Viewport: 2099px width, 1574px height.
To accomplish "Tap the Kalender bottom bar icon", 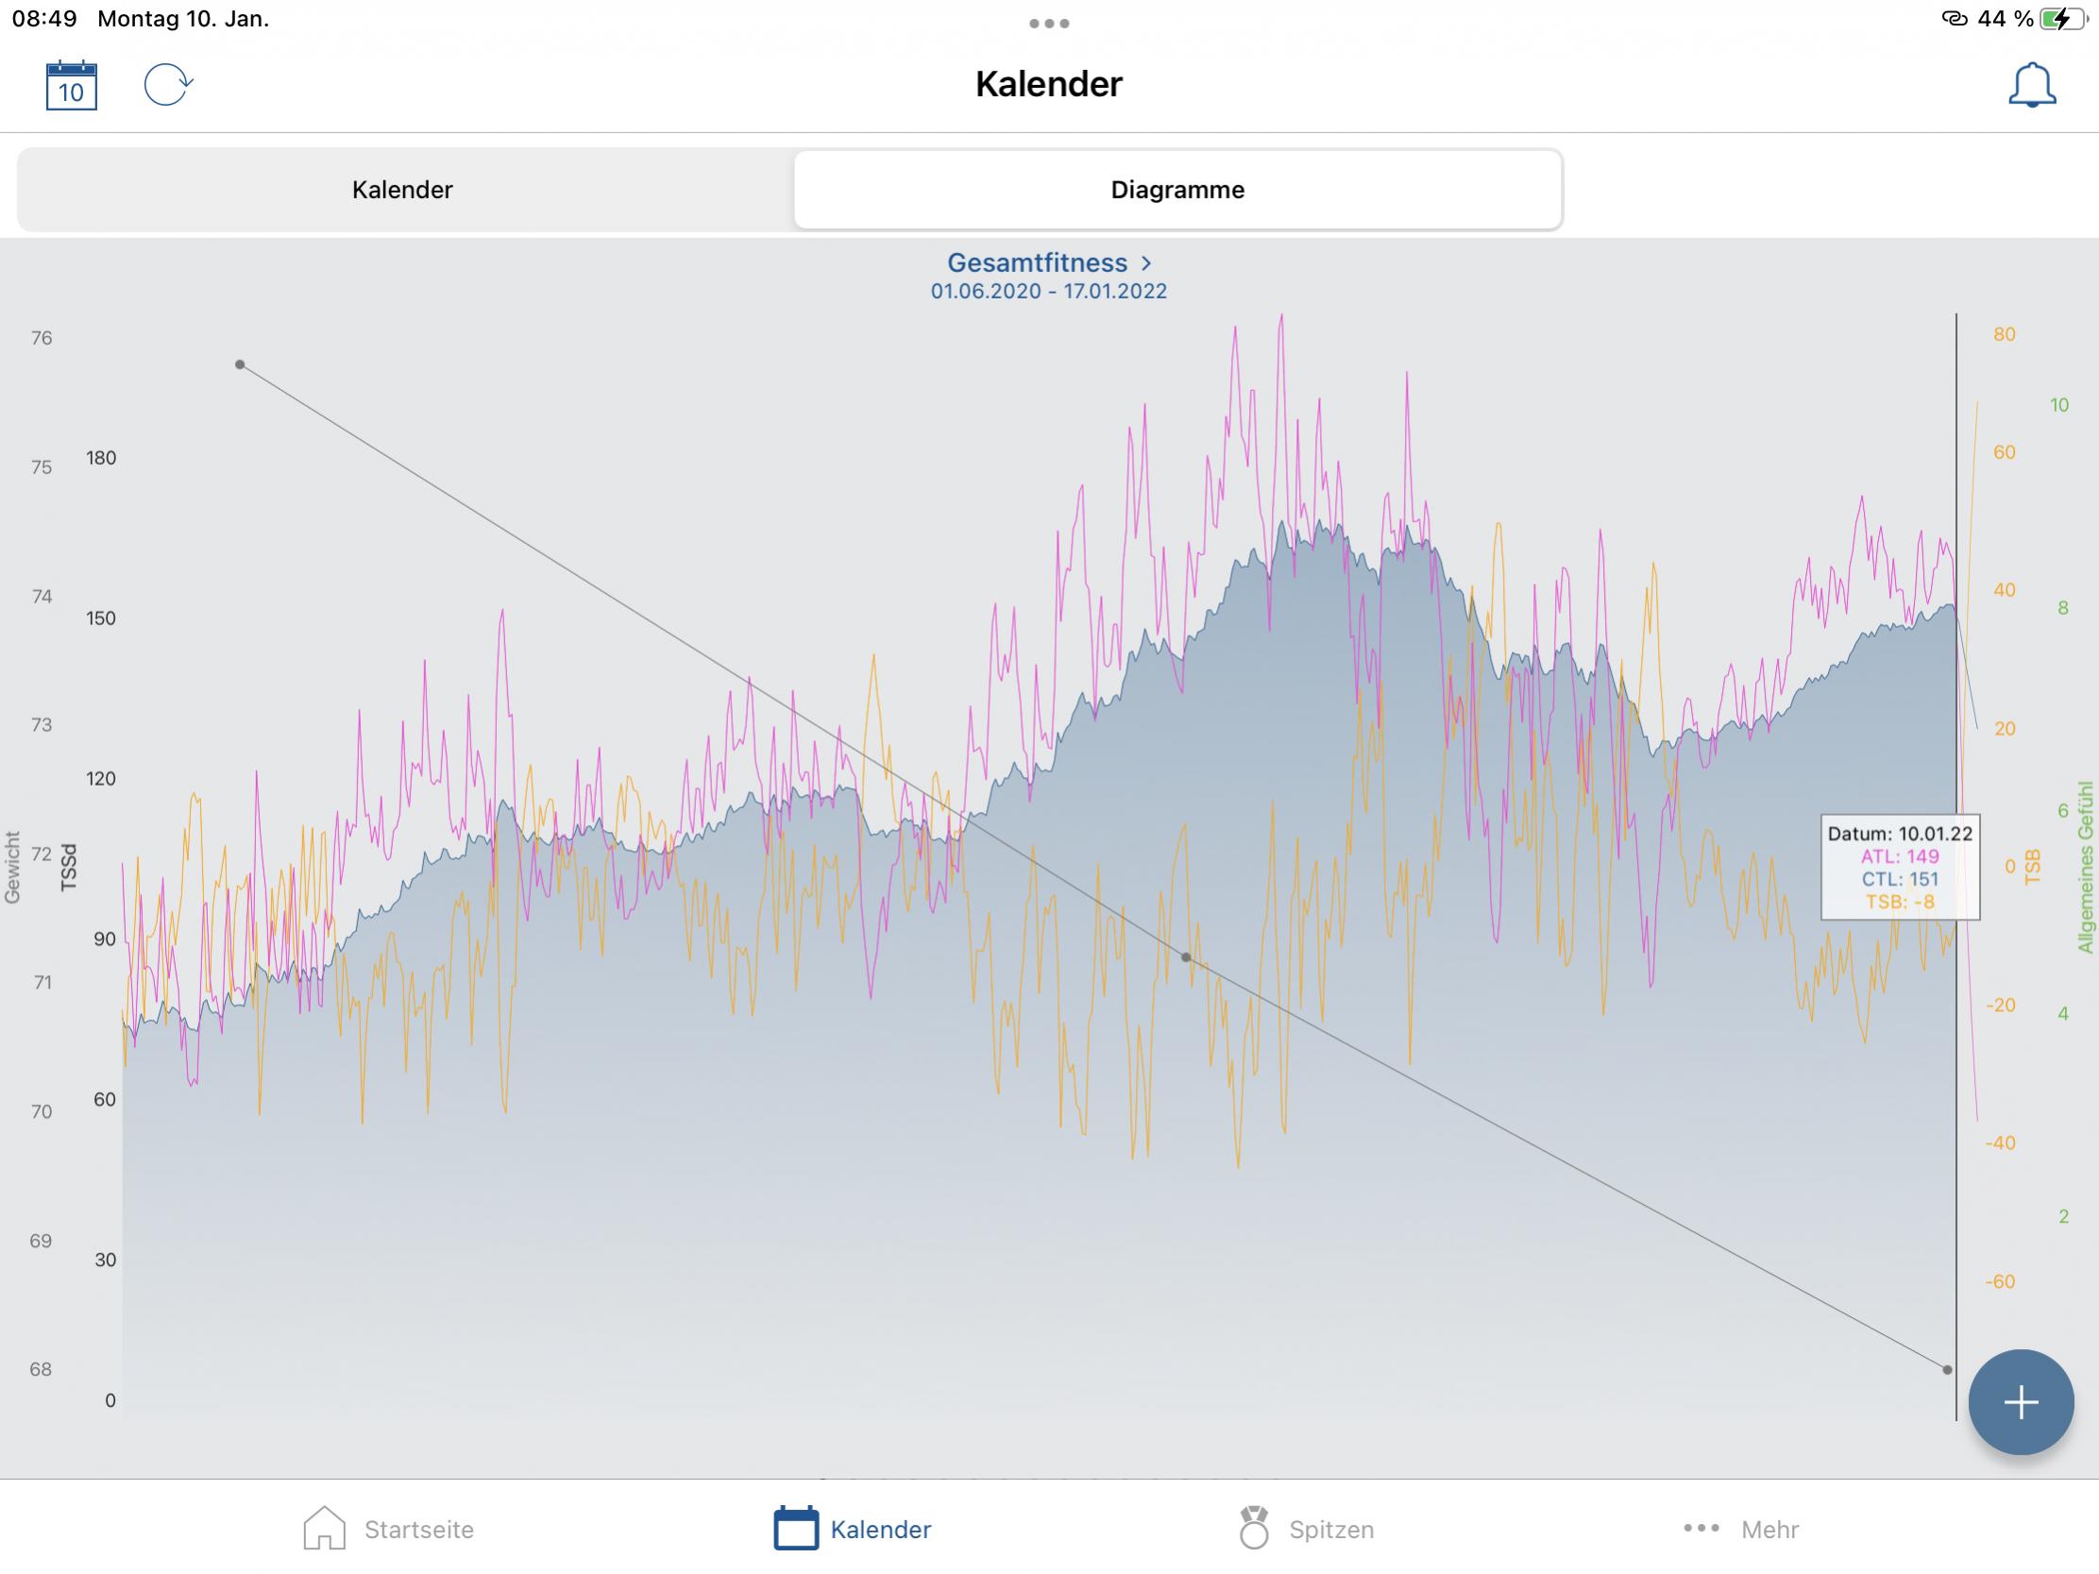I will click(795, 1529).
